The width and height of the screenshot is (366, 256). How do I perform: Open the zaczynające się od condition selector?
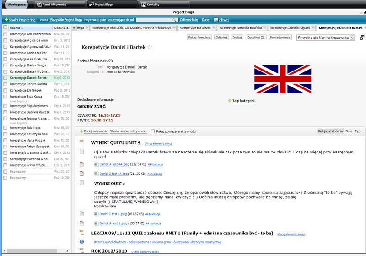[x=121, y=20]
